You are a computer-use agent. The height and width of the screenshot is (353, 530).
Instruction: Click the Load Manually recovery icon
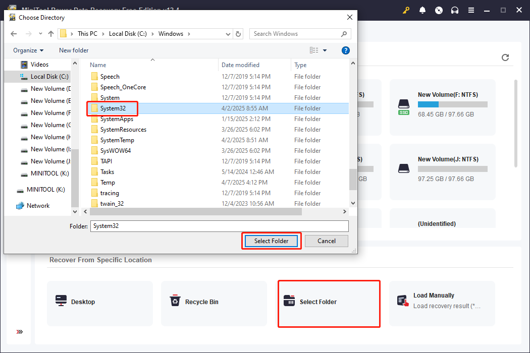point(403,300)
